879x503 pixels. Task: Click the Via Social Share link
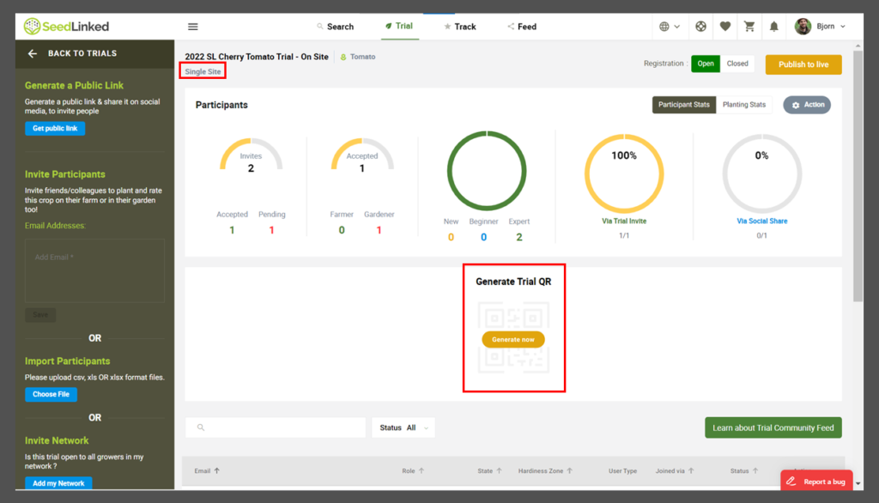tap(762, 221)
